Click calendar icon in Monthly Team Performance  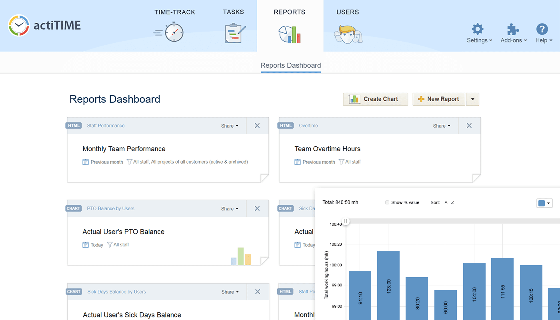tap(85, 162)
